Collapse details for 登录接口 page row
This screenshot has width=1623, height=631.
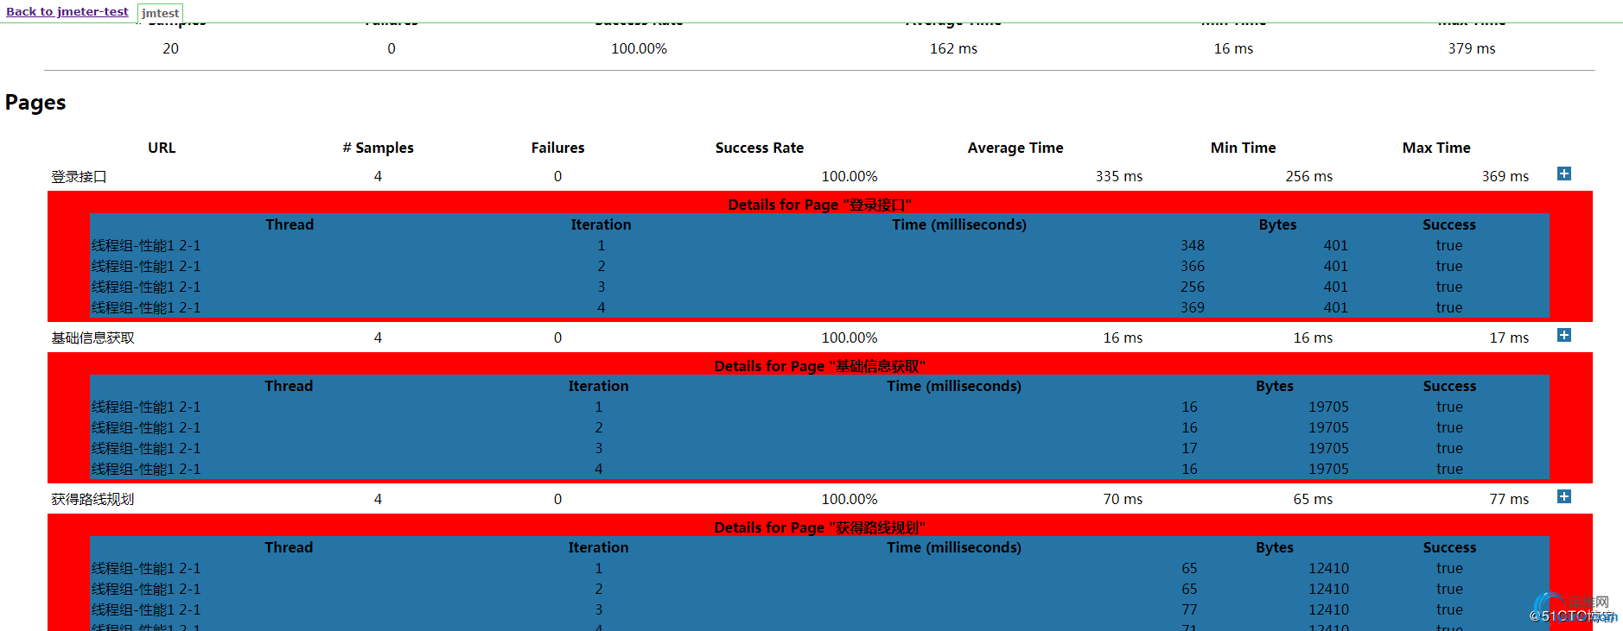tap(1563, 174)
